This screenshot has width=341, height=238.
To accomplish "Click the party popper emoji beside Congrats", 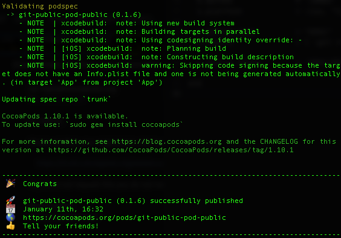I will pyautogui.click(x=10, y=184).
